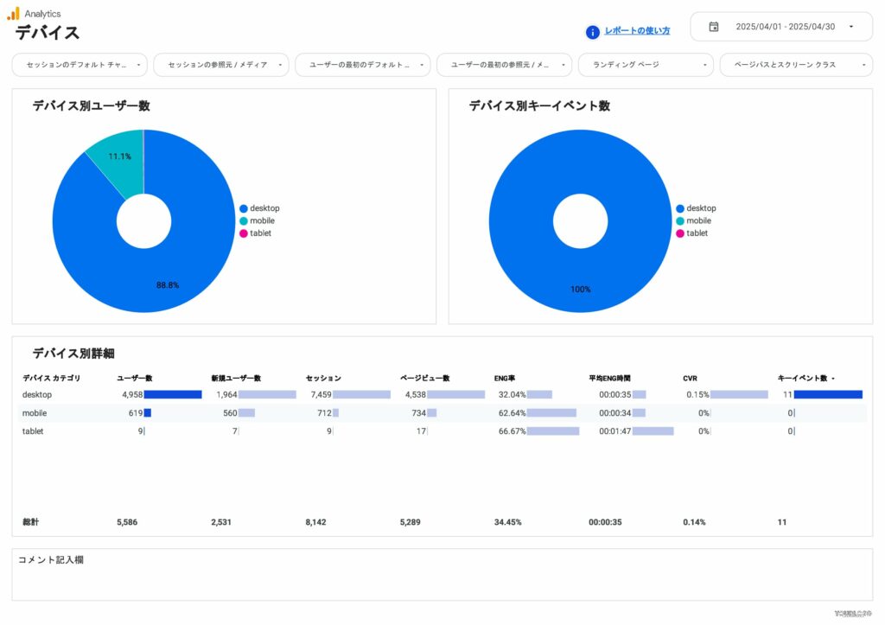Open the レポートの使い方 link
Screen dimensions: 885x625
click(637, 31)
